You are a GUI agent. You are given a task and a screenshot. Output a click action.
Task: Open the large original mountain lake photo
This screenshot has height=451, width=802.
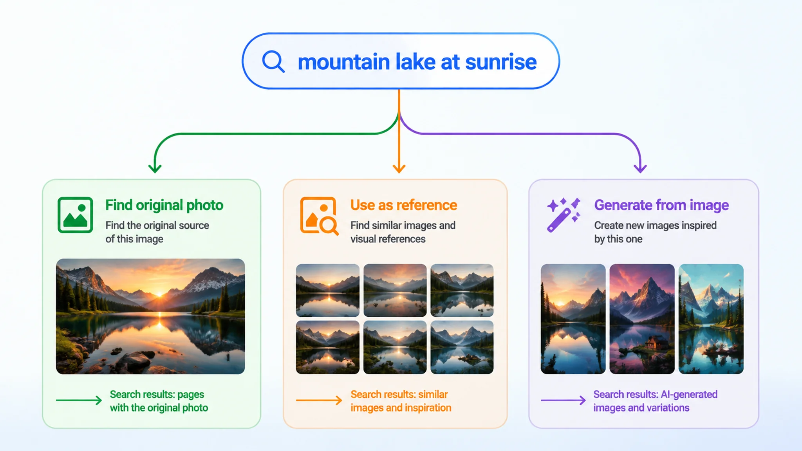click(x=150, y=316)
